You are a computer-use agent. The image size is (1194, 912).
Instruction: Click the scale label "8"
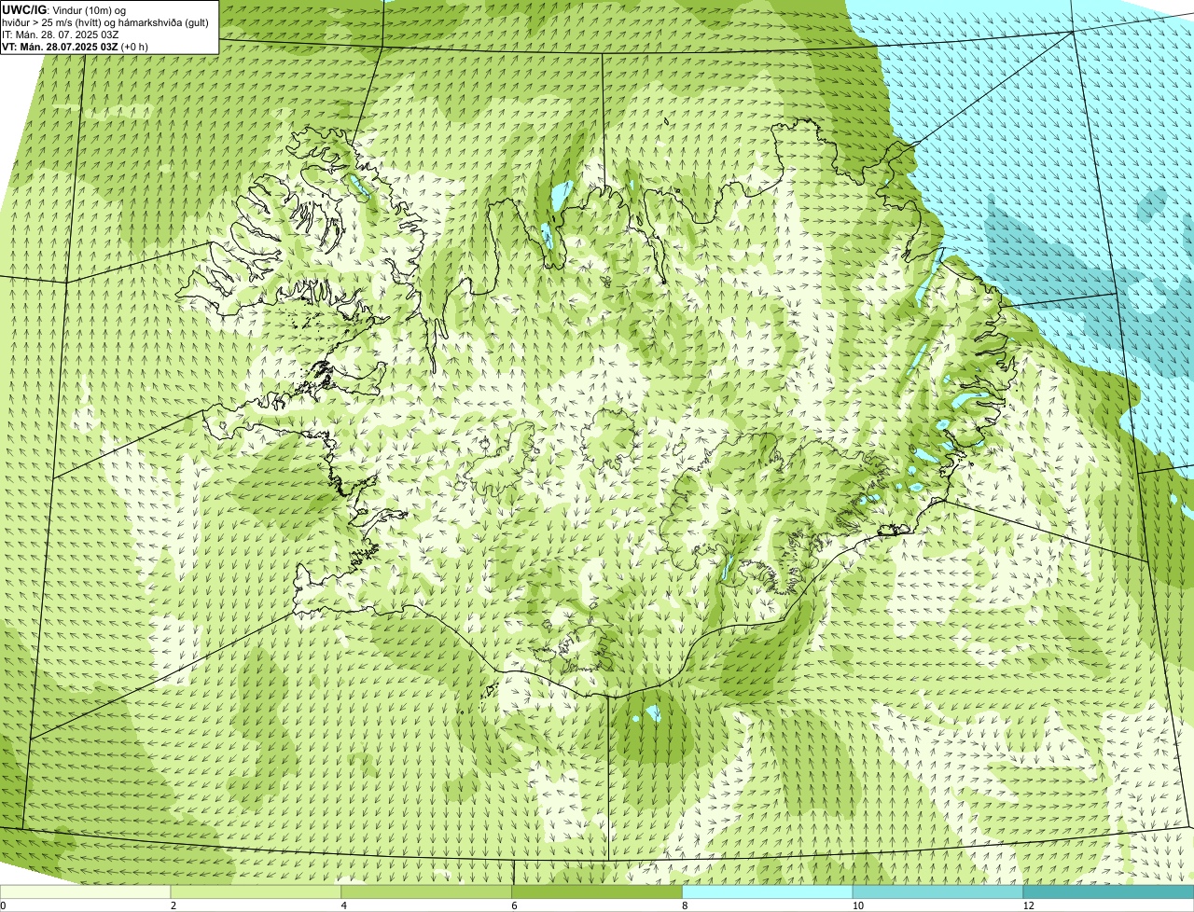point(685,905)
